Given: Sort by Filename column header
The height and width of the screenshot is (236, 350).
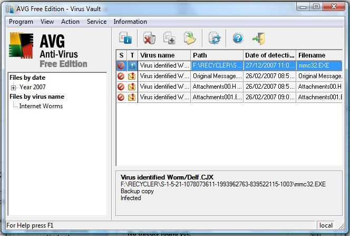Looking at the screenshot, I should pos(319,55).
